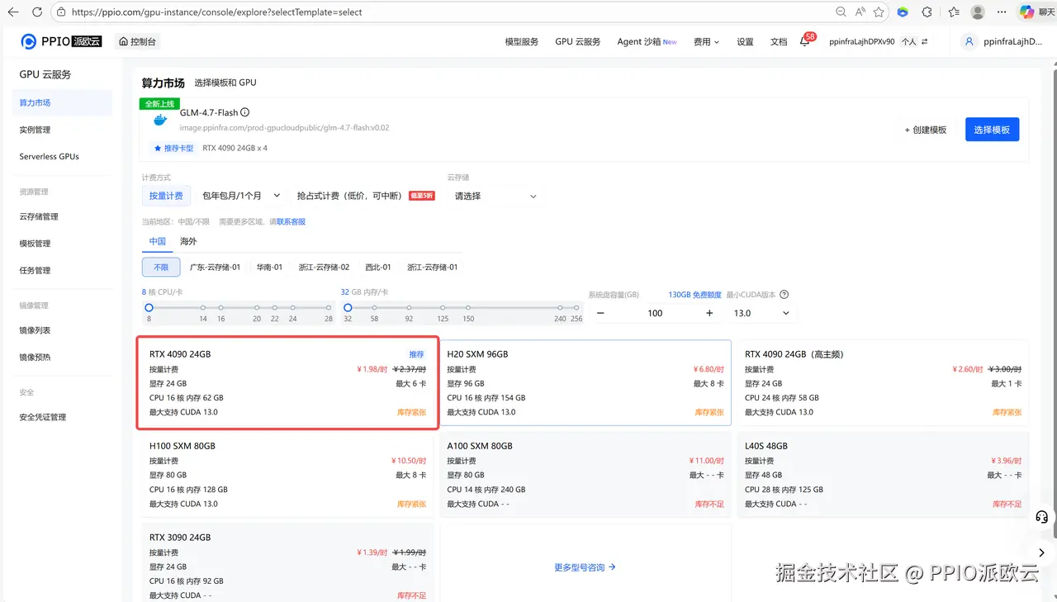Image resolution: width=1057 pixels, height=602 pixels.
Task: Reload the page with the refresh icon
Action: (x=38, y=12)
